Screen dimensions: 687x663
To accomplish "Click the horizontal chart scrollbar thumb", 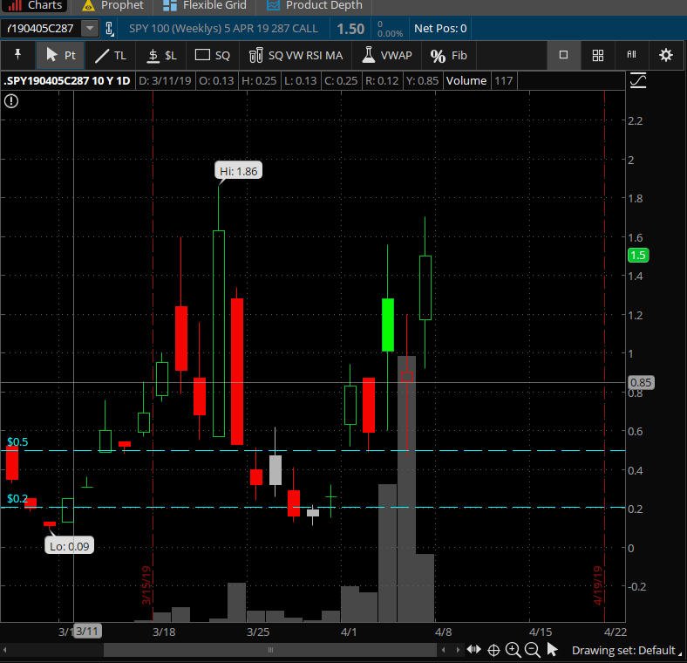I will [270, 650].
